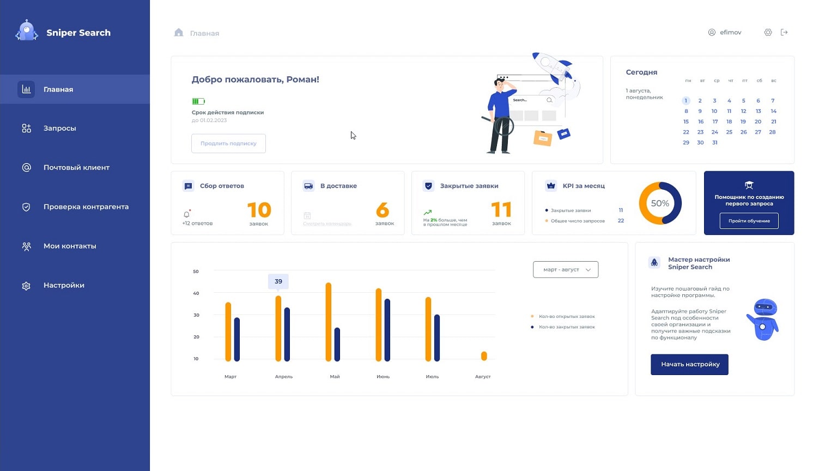Click the Мои контакты people icon

pos(26,246)
